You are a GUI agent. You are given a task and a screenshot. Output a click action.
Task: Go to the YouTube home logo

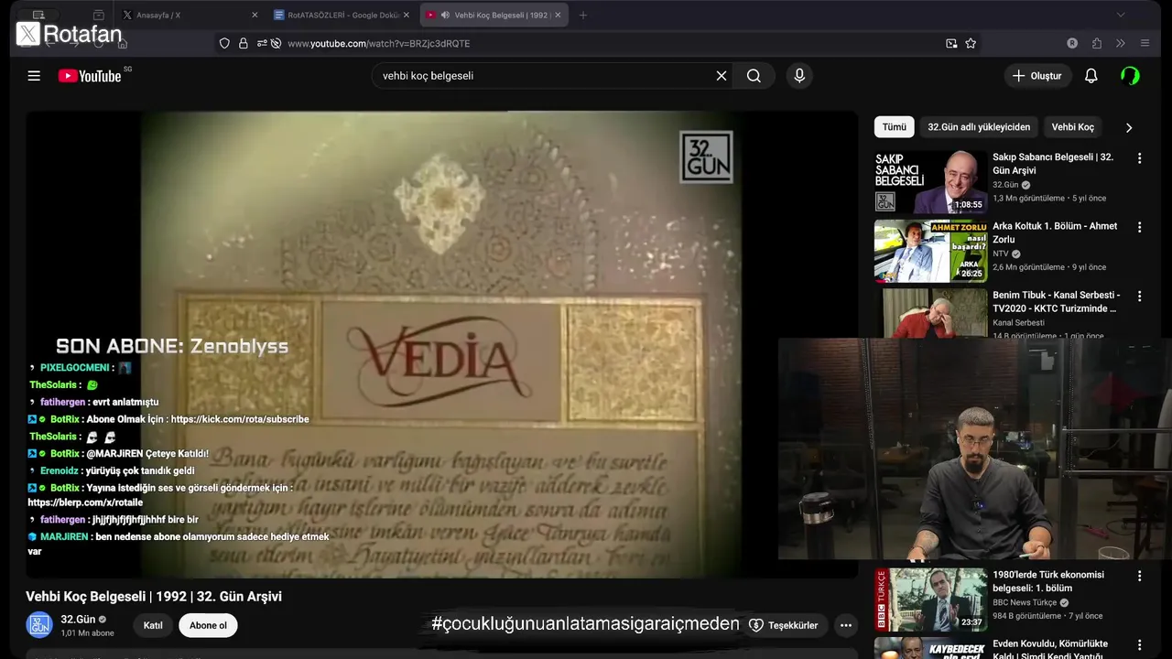coord(90,76)
